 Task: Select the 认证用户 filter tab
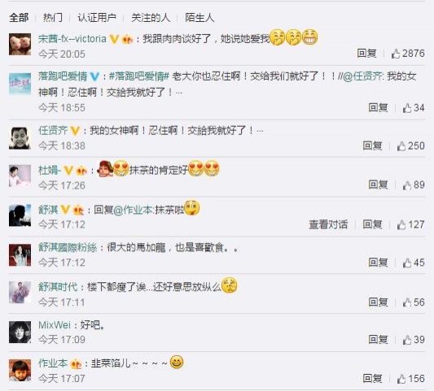click(x=97, y=18)
